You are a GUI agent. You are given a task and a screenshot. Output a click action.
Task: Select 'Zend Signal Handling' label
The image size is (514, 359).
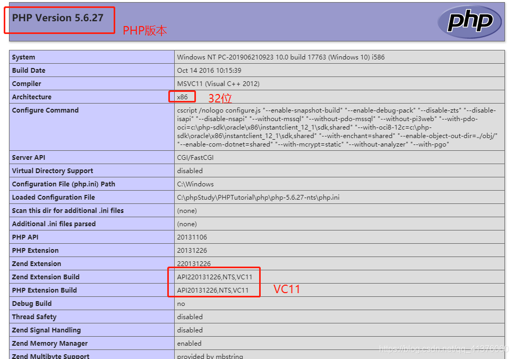[x=46, y=330]
